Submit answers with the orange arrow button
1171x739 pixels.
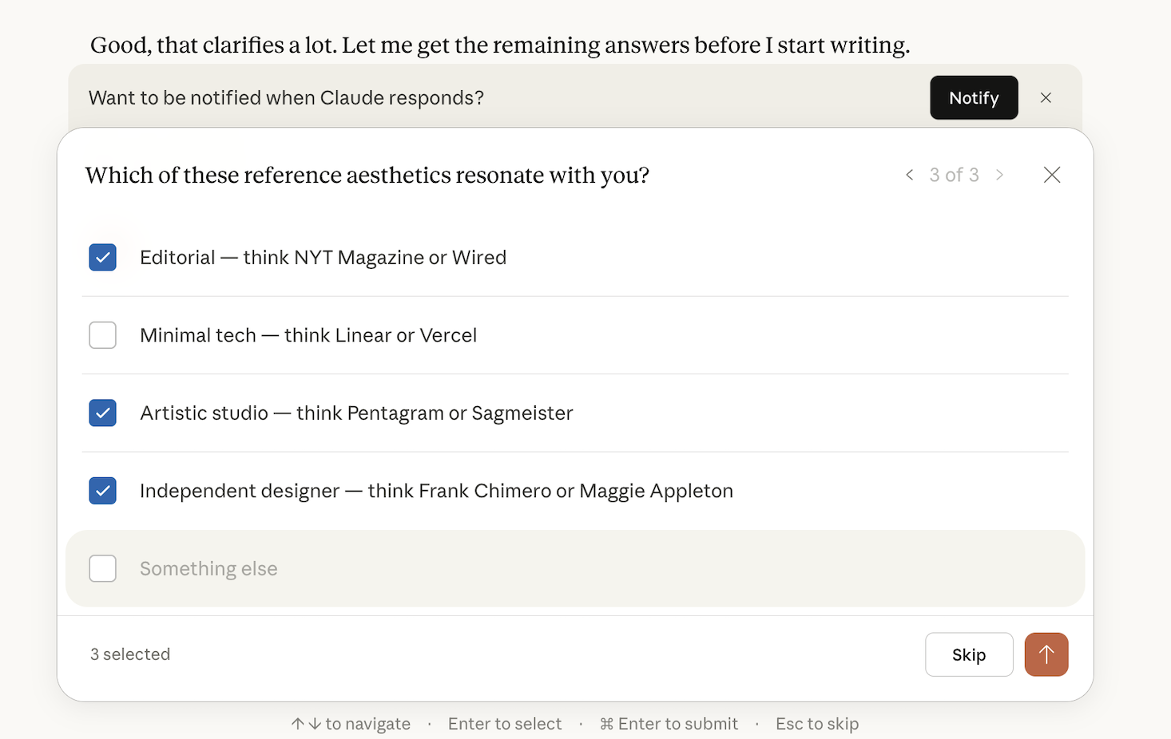pyautogui.click(x=1046, y=654)
